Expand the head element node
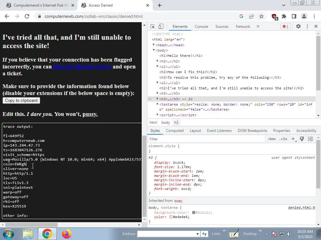Image resolution: width=321 pixels, height=240 pixels. coord(154,44)
